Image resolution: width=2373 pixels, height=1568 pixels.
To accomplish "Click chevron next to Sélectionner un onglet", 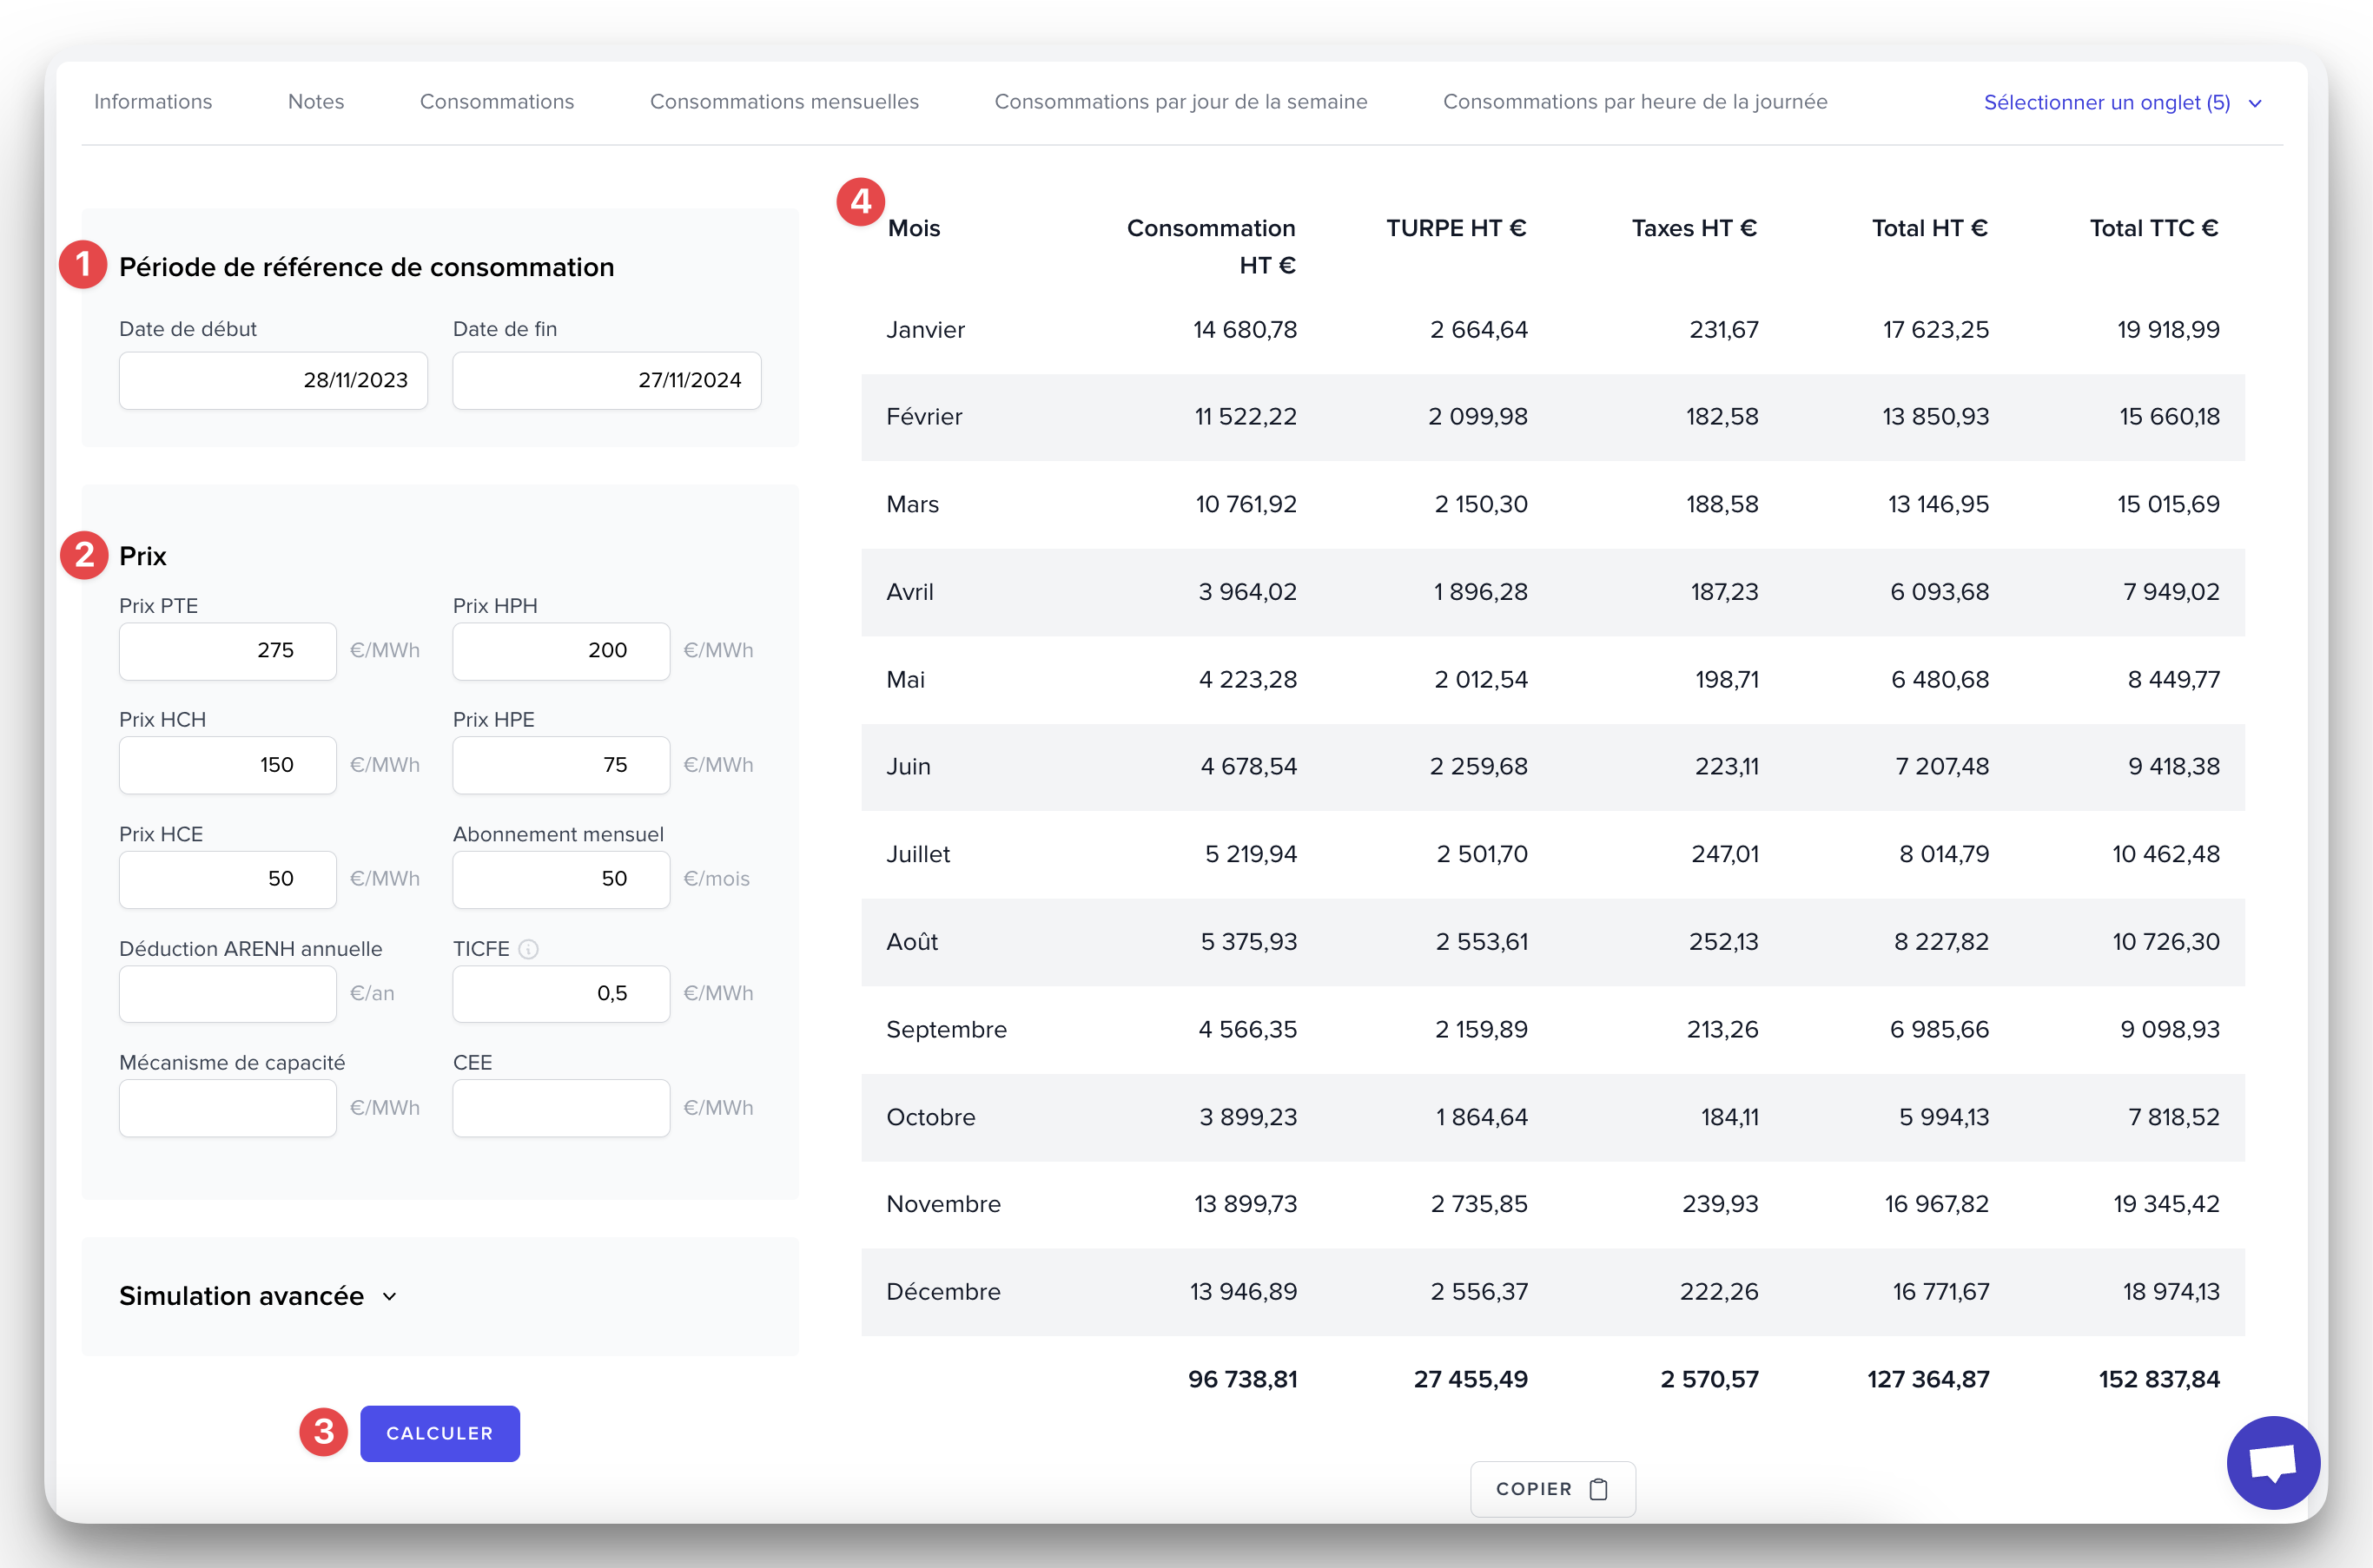I will [2255, 103].
